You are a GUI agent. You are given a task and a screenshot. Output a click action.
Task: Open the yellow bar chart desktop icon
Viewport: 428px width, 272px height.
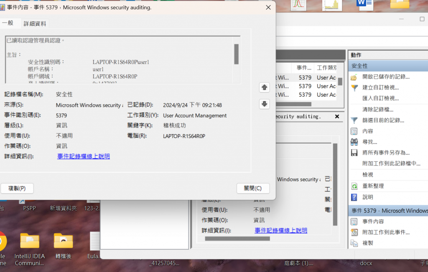click(332, 5)
